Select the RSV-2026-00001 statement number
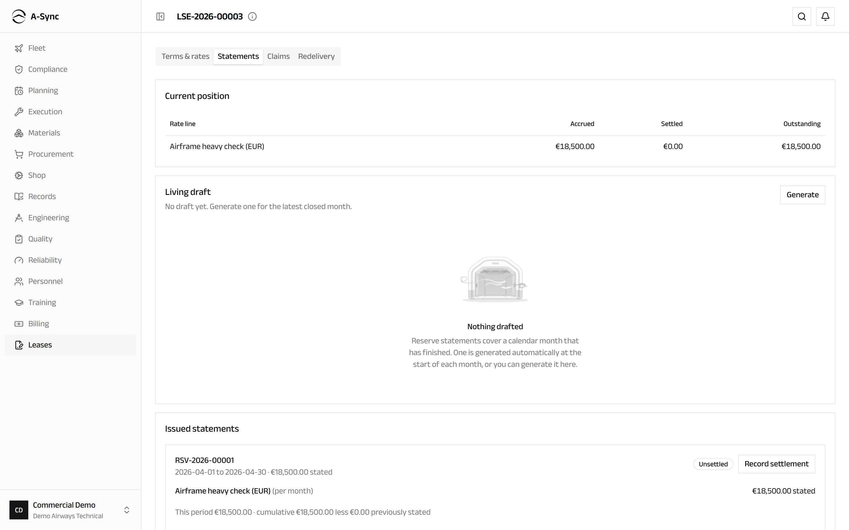Image resolution: width=849 pixels, height=530 pixels. tap(205, 460)
